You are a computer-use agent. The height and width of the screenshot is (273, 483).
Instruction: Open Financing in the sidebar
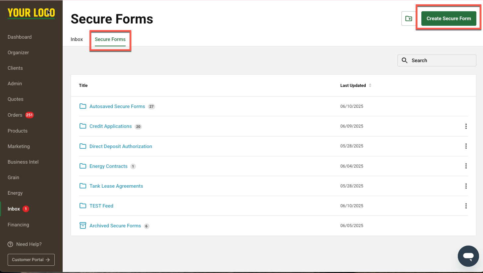click(x=18, y=225)
